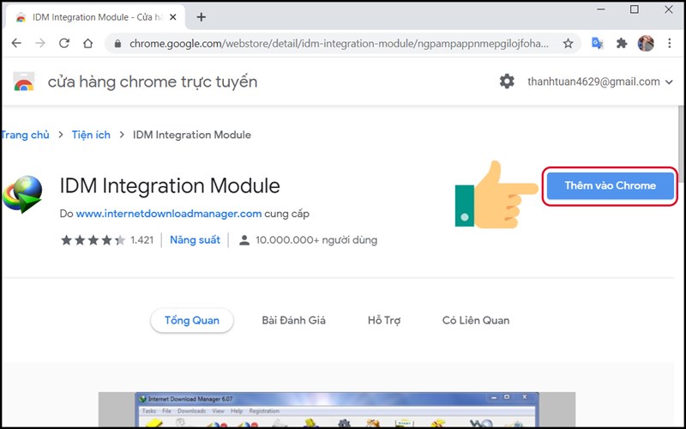The height and width of the screenshot is (429, 686).
Task: Close the IDM Integration Module tab
Action: point(173,17)
